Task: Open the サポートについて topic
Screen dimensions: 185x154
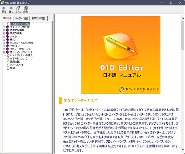Action: coord(19,59)
